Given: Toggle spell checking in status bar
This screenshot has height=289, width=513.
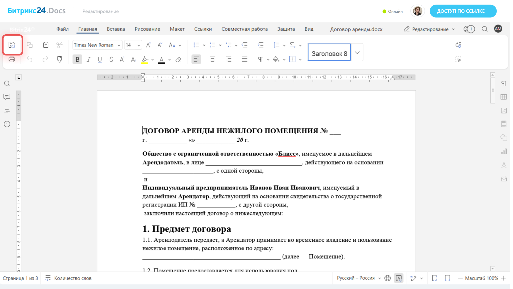Looking at the screenshot, I should pyautogui.click(x=399, y=278).
